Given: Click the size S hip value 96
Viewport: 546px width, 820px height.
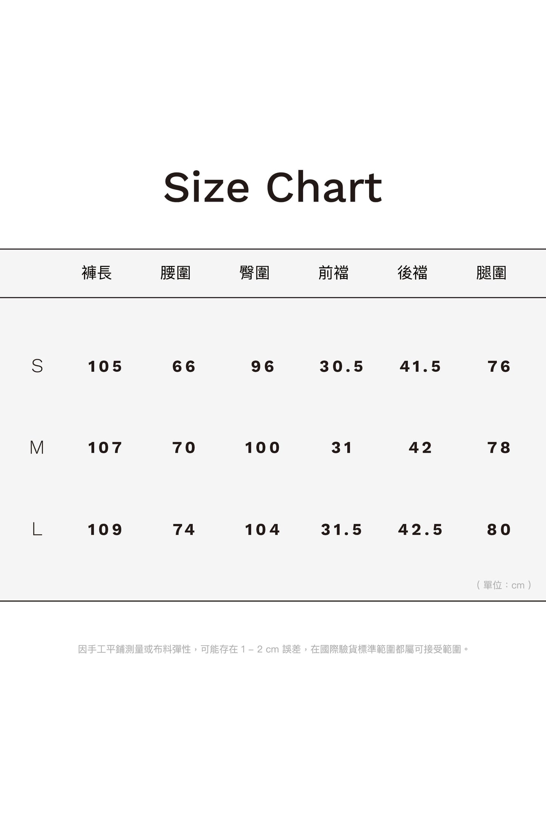Looking at the screenshot, I should click(263, 367).
